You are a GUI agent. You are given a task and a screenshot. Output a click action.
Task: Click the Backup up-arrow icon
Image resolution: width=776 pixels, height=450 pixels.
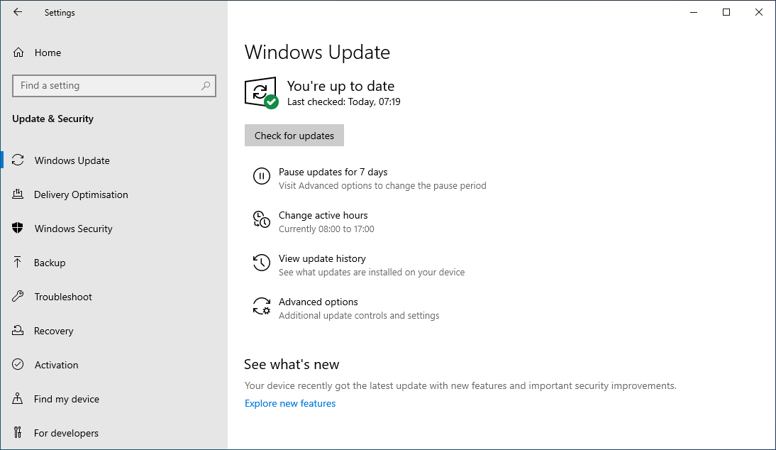point(18,262)
